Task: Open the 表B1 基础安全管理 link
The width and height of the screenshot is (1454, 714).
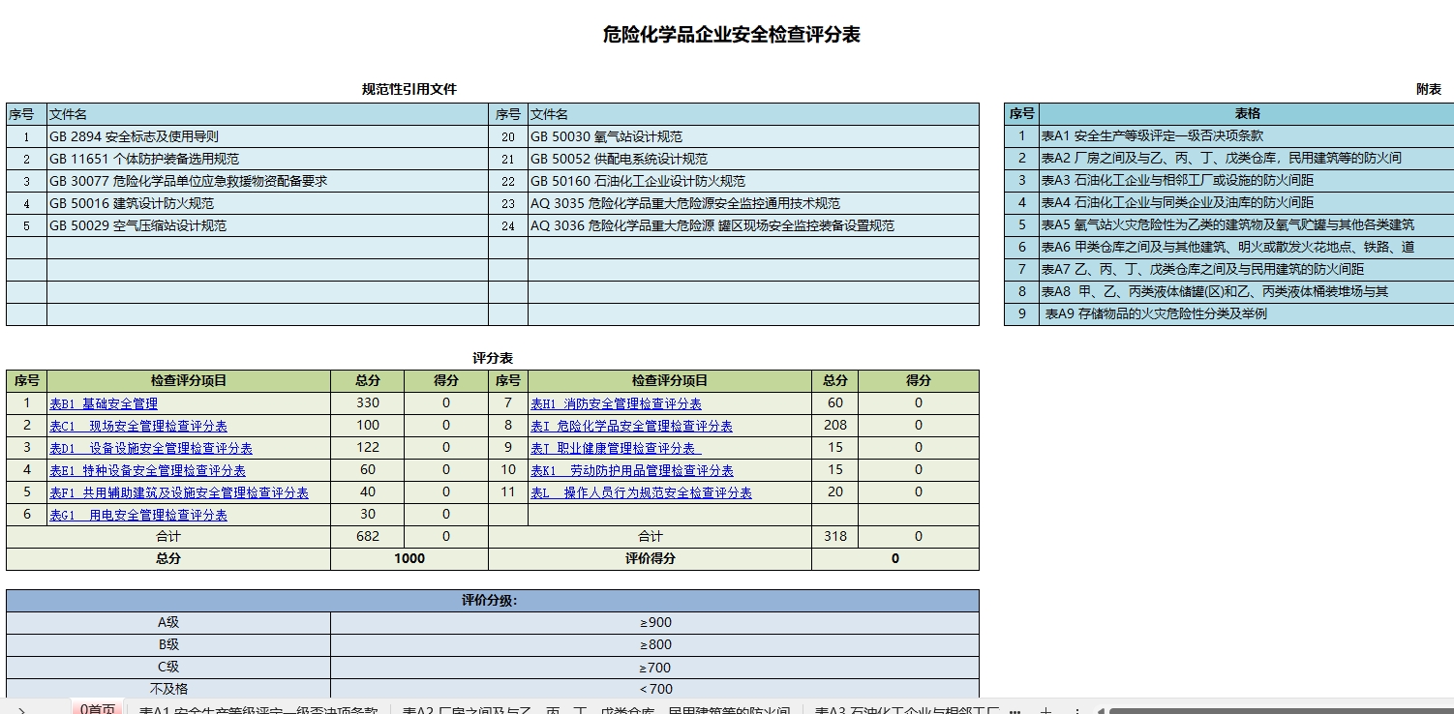Action: click(104, 403)
